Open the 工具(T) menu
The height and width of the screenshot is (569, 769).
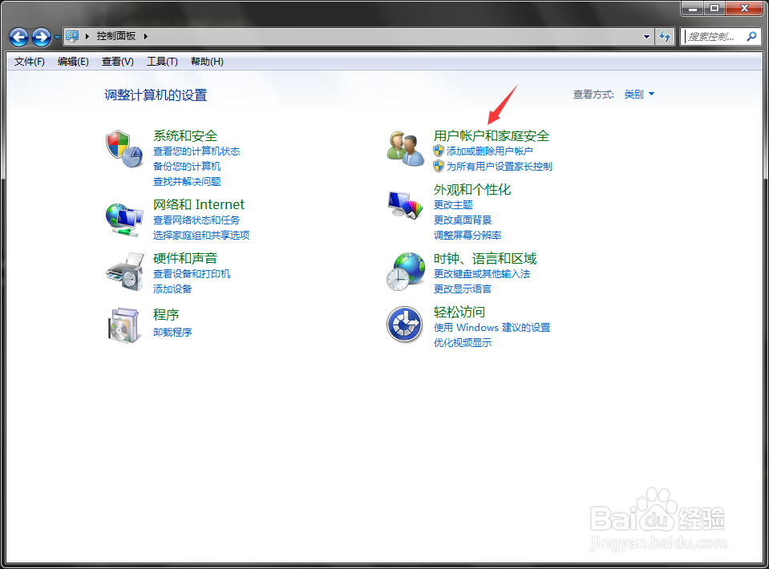[162, 62]
